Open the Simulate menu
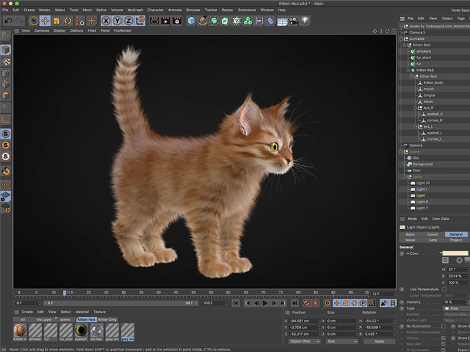 pyautogui.click(x=193, y=10)
